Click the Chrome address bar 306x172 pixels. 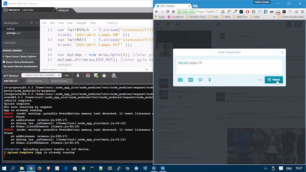(x=198, y=12)
